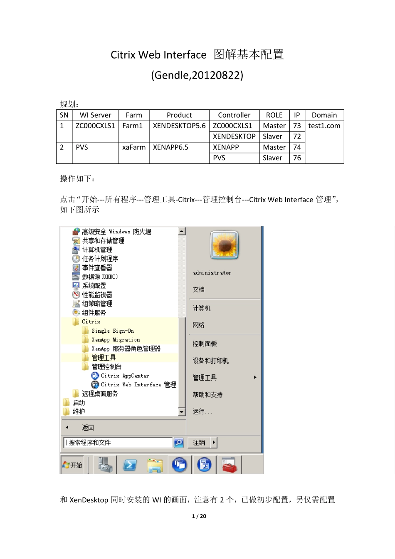Click the search magnifier button
The width and height of the screenshot is (395, 559).
point(179,443)
